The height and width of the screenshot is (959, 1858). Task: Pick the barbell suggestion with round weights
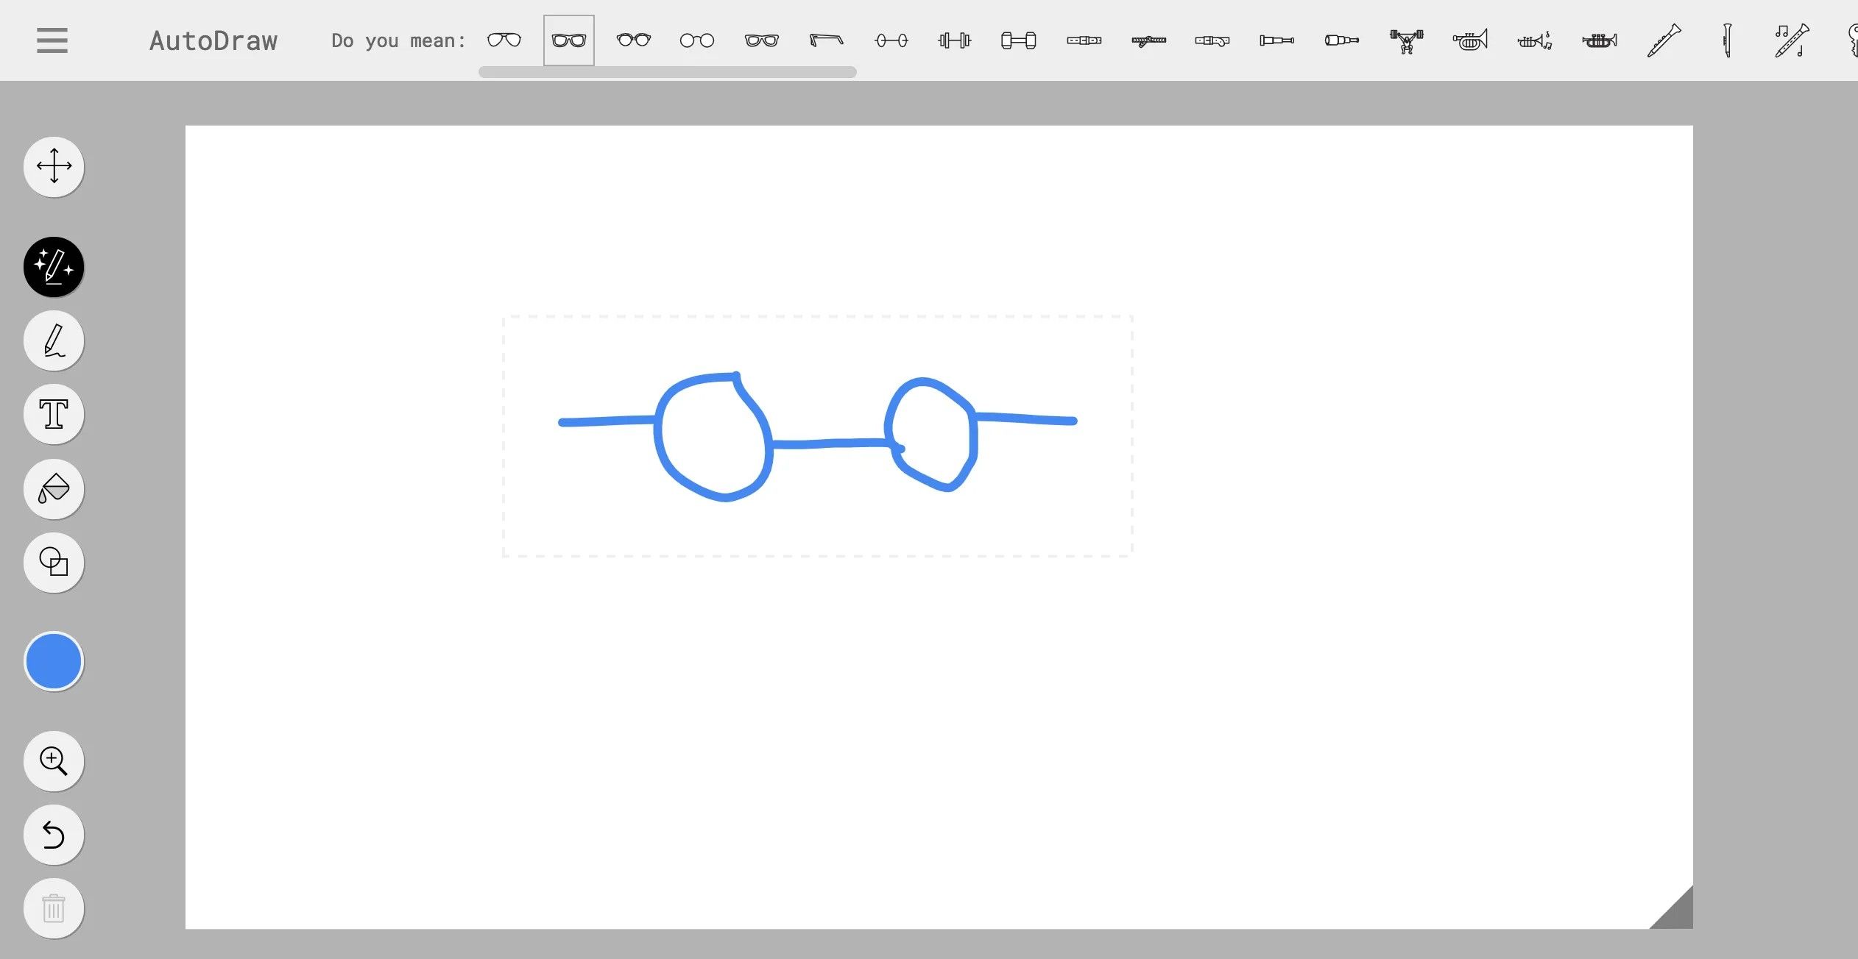[x=891, y=40]
